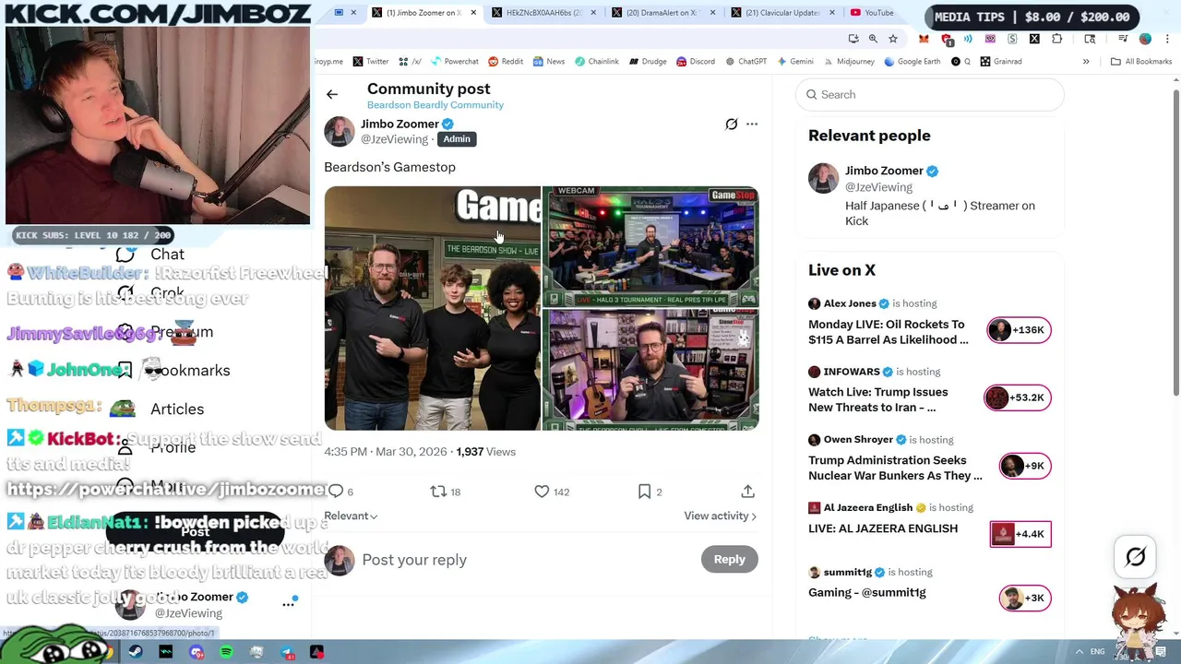Viewport: 1181px width, 664px height.
Task: Click View activity link
Action: coord(720,516)
